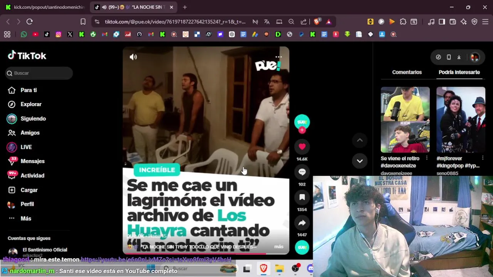Viewport: 493px width, 277px height.
Task: Open a new browser tab
Action: 185,7
